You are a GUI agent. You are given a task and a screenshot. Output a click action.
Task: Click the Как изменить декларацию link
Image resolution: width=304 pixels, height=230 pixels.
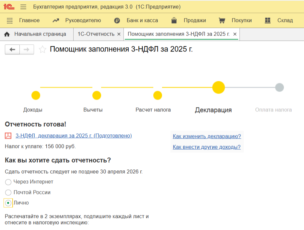207,136
